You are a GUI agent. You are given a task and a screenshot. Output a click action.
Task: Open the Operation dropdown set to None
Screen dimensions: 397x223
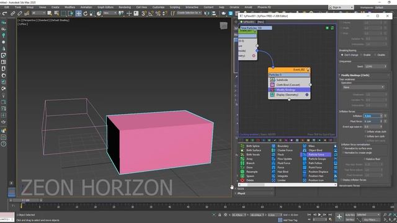tap(364, 87)
